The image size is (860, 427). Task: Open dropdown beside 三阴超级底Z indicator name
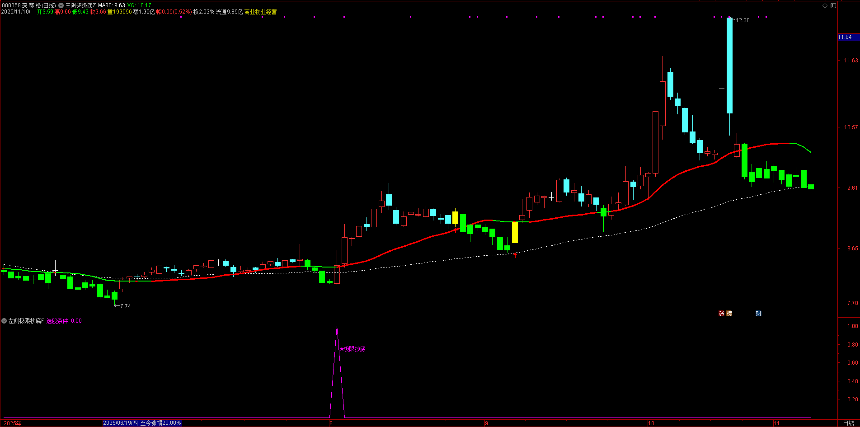click(61, 5)
